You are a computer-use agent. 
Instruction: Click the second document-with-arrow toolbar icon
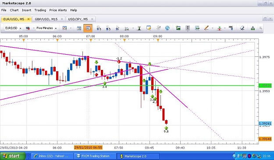coord(108,28)
